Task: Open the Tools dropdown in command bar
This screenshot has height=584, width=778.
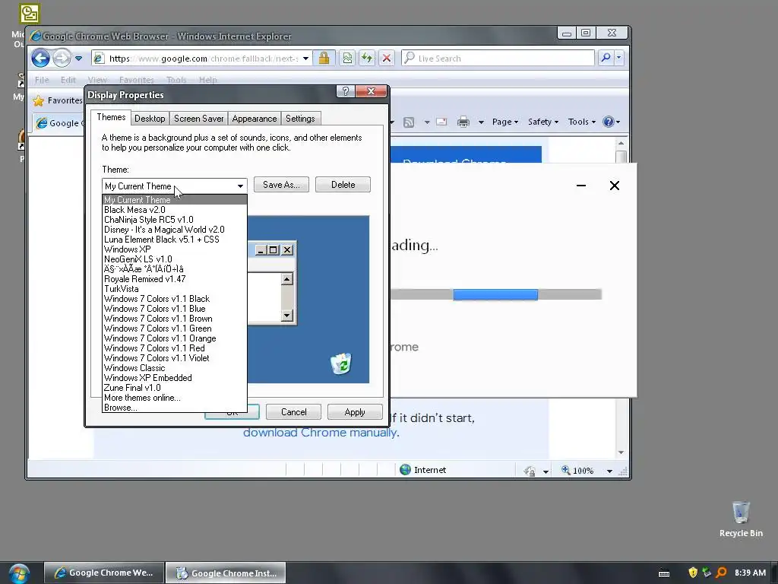Action: [x=581, y=122]
